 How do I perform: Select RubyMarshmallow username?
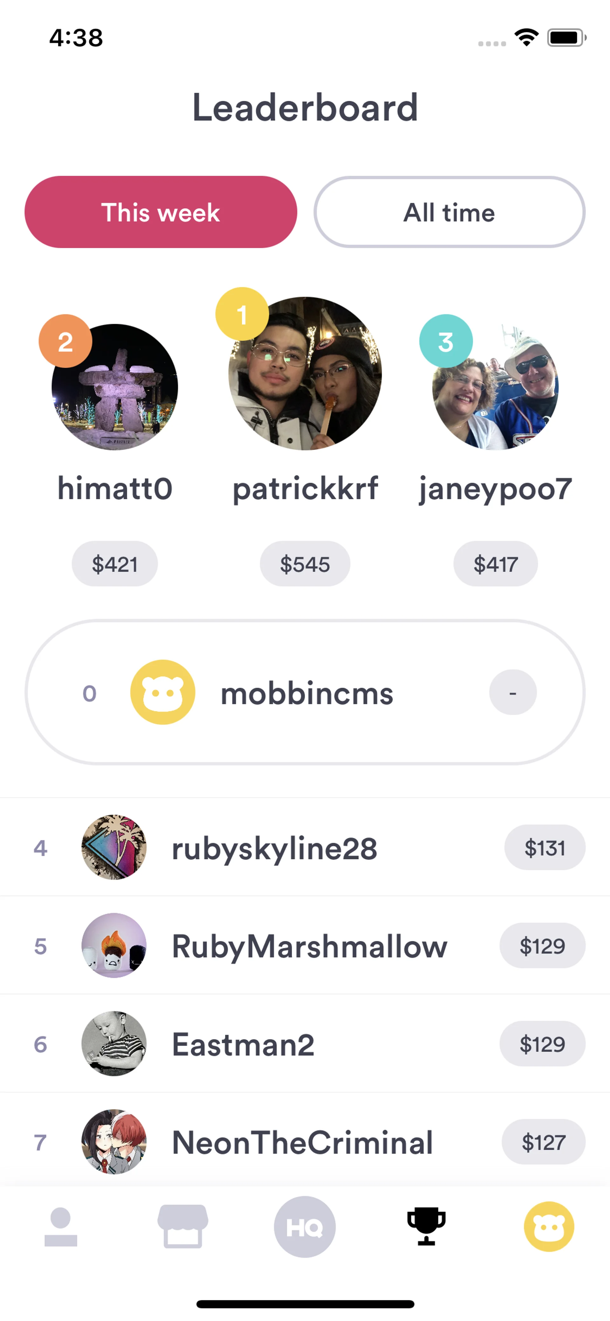(310, 946)
